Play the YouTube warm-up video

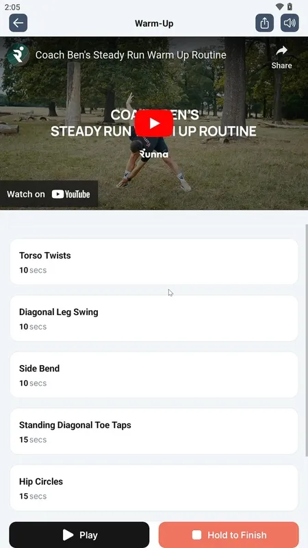tap(154, 123)
